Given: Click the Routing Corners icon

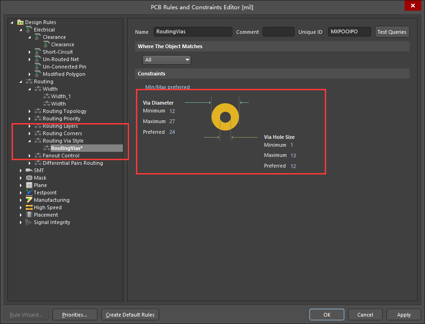Looking at the screenshot, I should click(38, 133).
